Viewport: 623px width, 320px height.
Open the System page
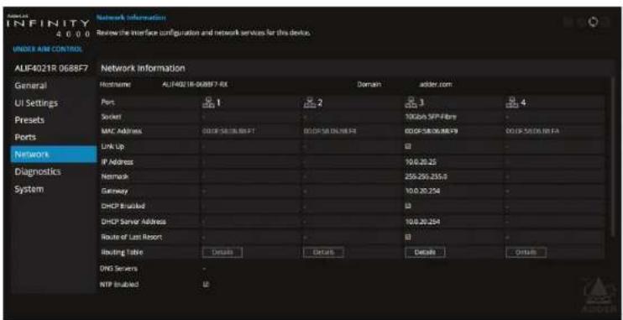point(29,189)
